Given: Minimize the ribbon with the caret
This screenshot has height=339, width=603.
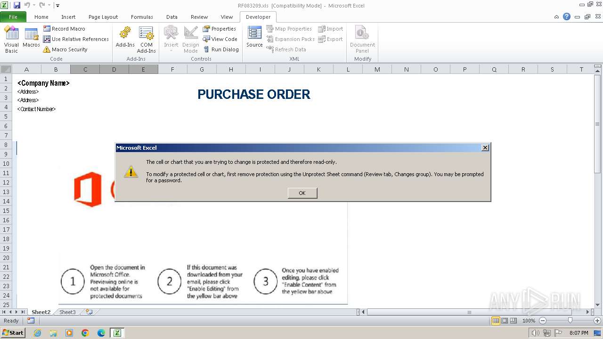Looking at the screenshot, I should click(x=557, y=16).
